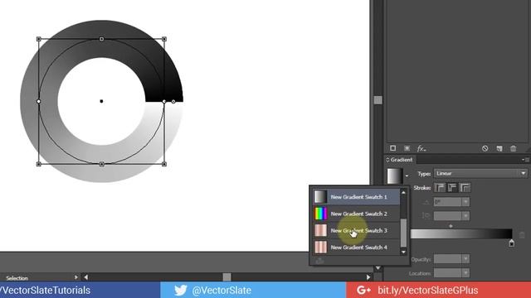This screenshot has height=298, width=531.
Task: Open the Gradient panel options menu
Action: pos(525,160)
